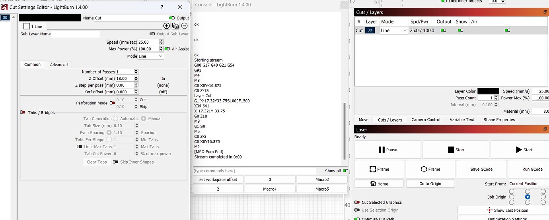The image size is (549, 220).
Task: Toggle Lock inner objects
Action: [x=444, y=1]
